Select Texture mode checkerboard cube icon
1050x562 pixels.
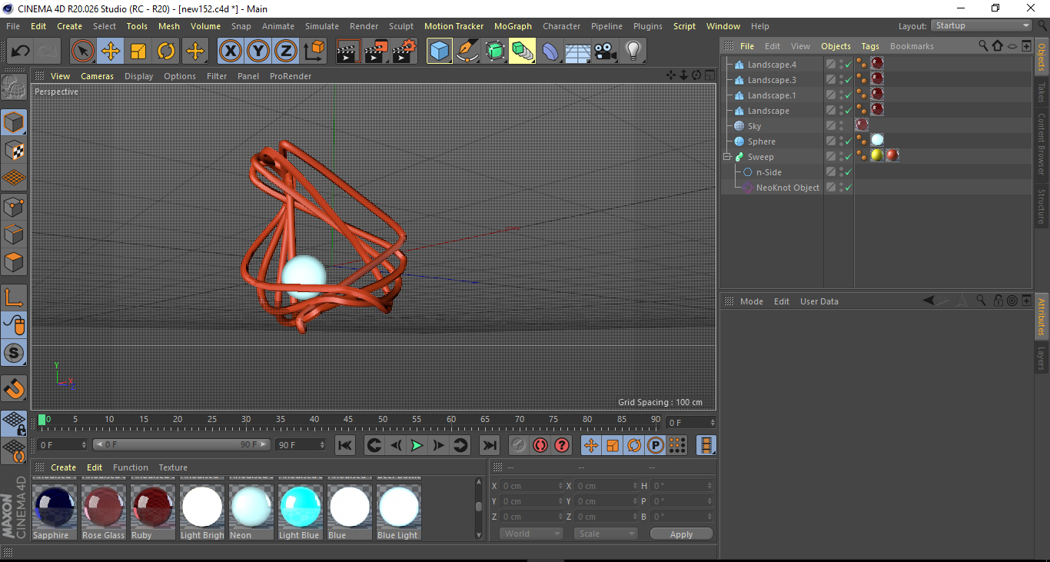[x=14, y=150]
